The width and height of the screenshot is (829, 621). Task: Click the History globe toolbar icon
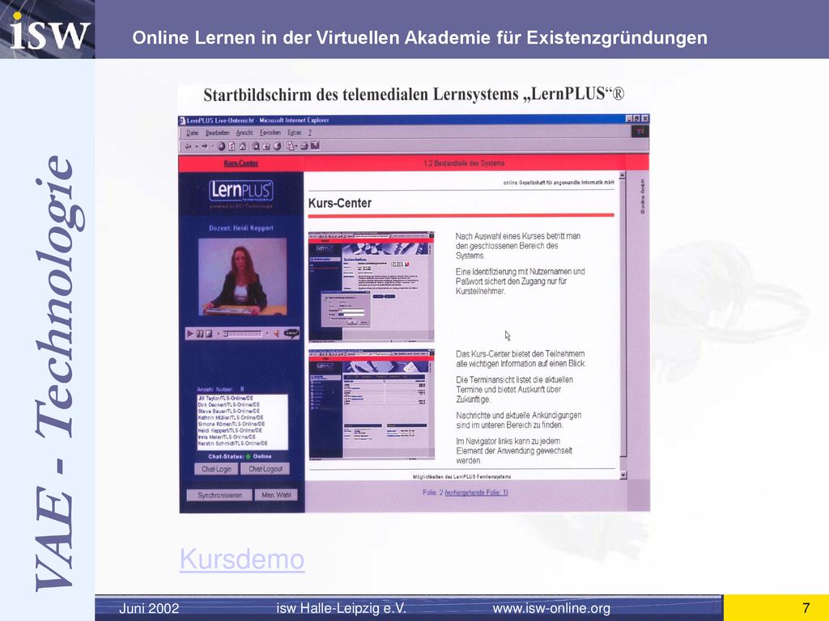(277, 146)
